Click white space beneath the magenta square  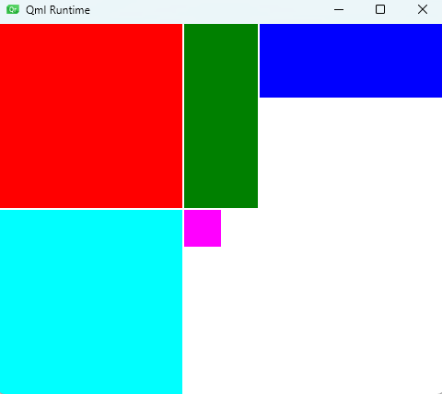tap(203, 319)
